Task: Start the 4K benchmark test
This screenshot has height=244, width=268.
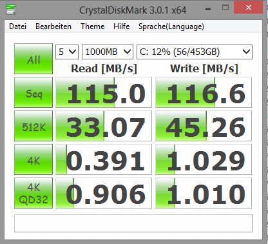Action: (x=33, y=159)
